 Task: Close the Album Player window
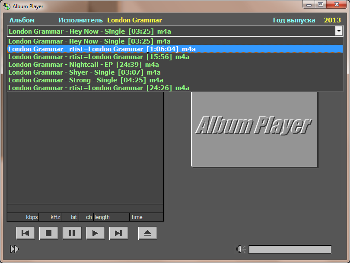point(337,5)
